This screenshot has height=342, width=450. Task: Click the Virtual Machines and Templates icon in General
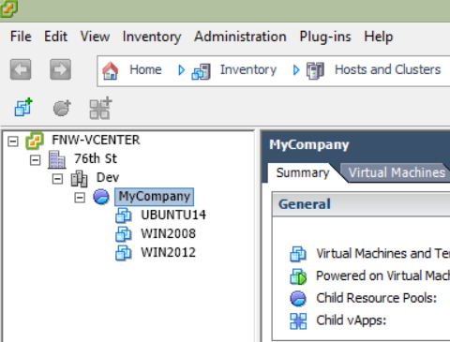(x=298, y=254)
